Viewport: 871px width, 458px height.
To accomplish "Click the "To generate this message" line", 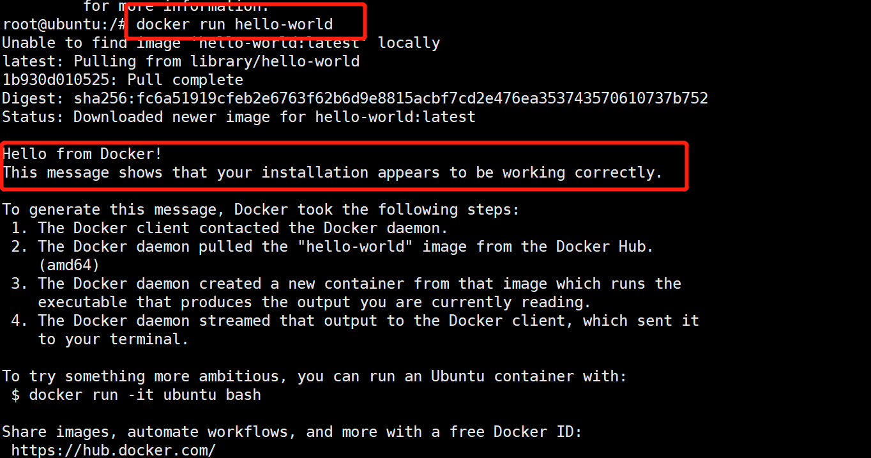I will pyautogui.click(x=261, y=210).
